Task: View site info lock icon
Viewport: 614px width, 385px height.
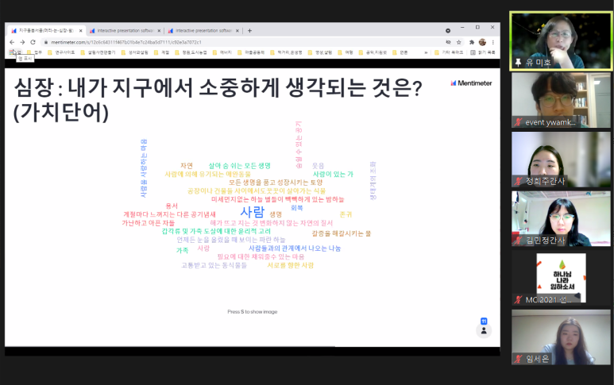Action: tap(46, 42)
